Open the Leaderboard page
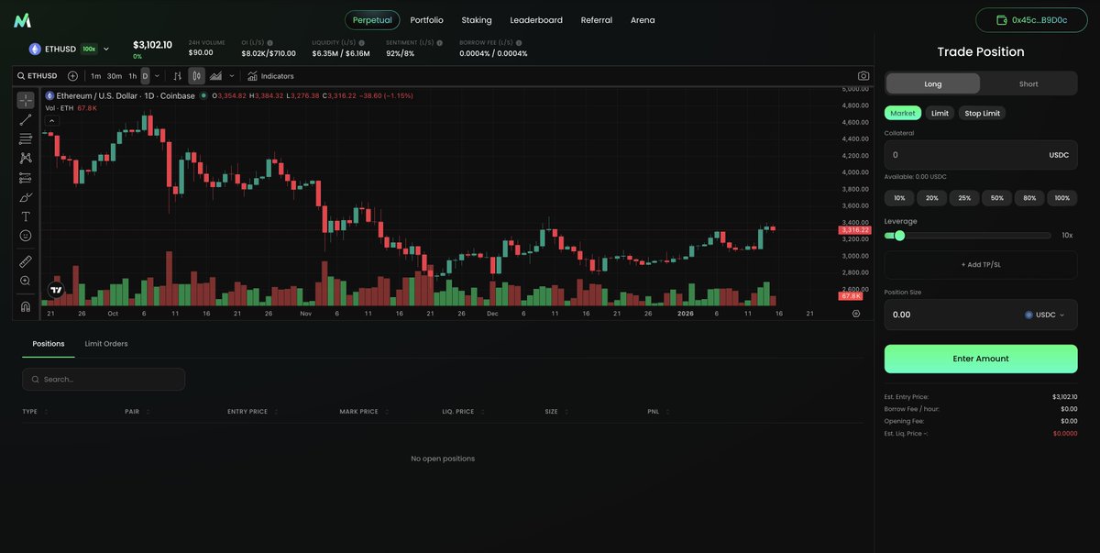The image size is (1100, 553). [x=536, y=20]
